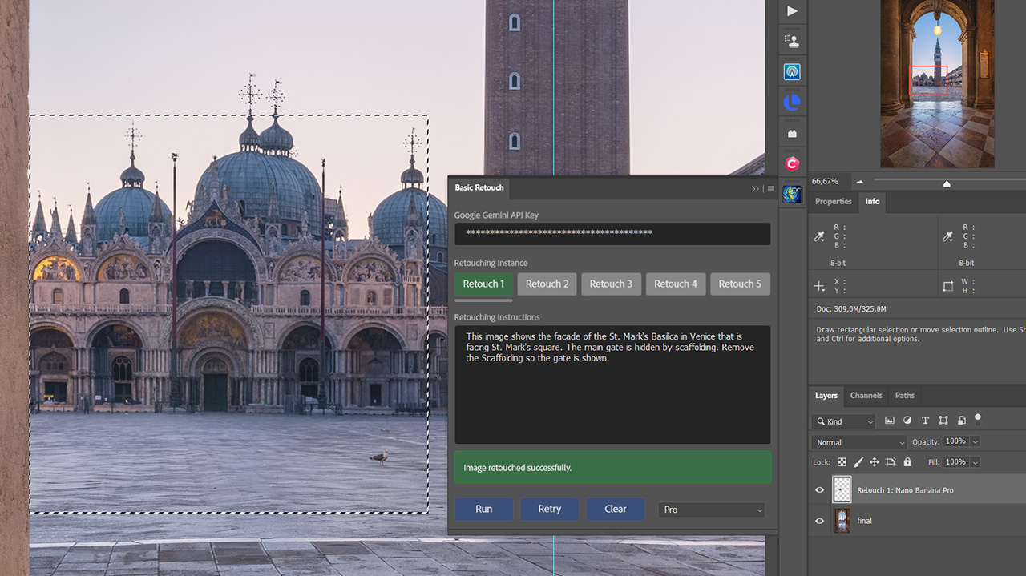This screenshot has height=576, width=1026.
Task: Toggle layer filtering with the switch
Action: point(978,420)
